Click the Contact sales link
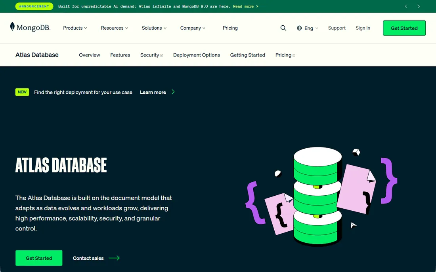The image size is (436, 272). [88, 258]
